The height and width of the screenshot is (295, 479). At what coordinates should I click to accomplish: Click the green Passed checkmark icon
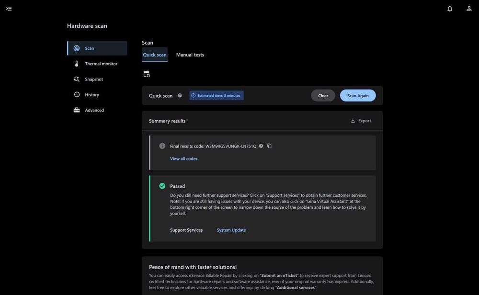coord(162,186)
